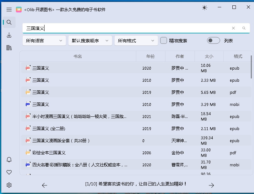
Task: Select book title 四大名著·彩插珍藏版：全八册
Action: click(80, 165)
